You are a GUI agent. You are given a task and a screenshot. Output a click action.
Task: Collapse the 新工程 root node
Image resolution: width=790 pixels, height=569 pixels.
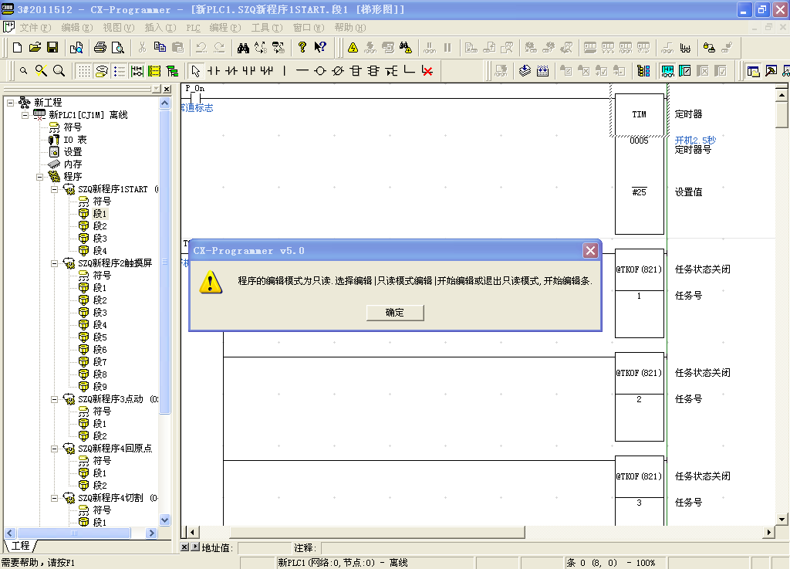coord(10,103)
